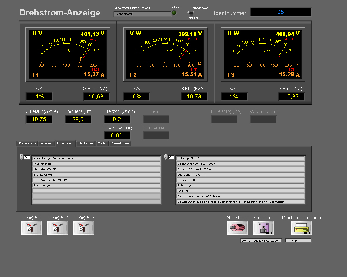This screenshot has width=347, height=277.
Task: Click the Schaltung: Y row
Action: [241, 186]
